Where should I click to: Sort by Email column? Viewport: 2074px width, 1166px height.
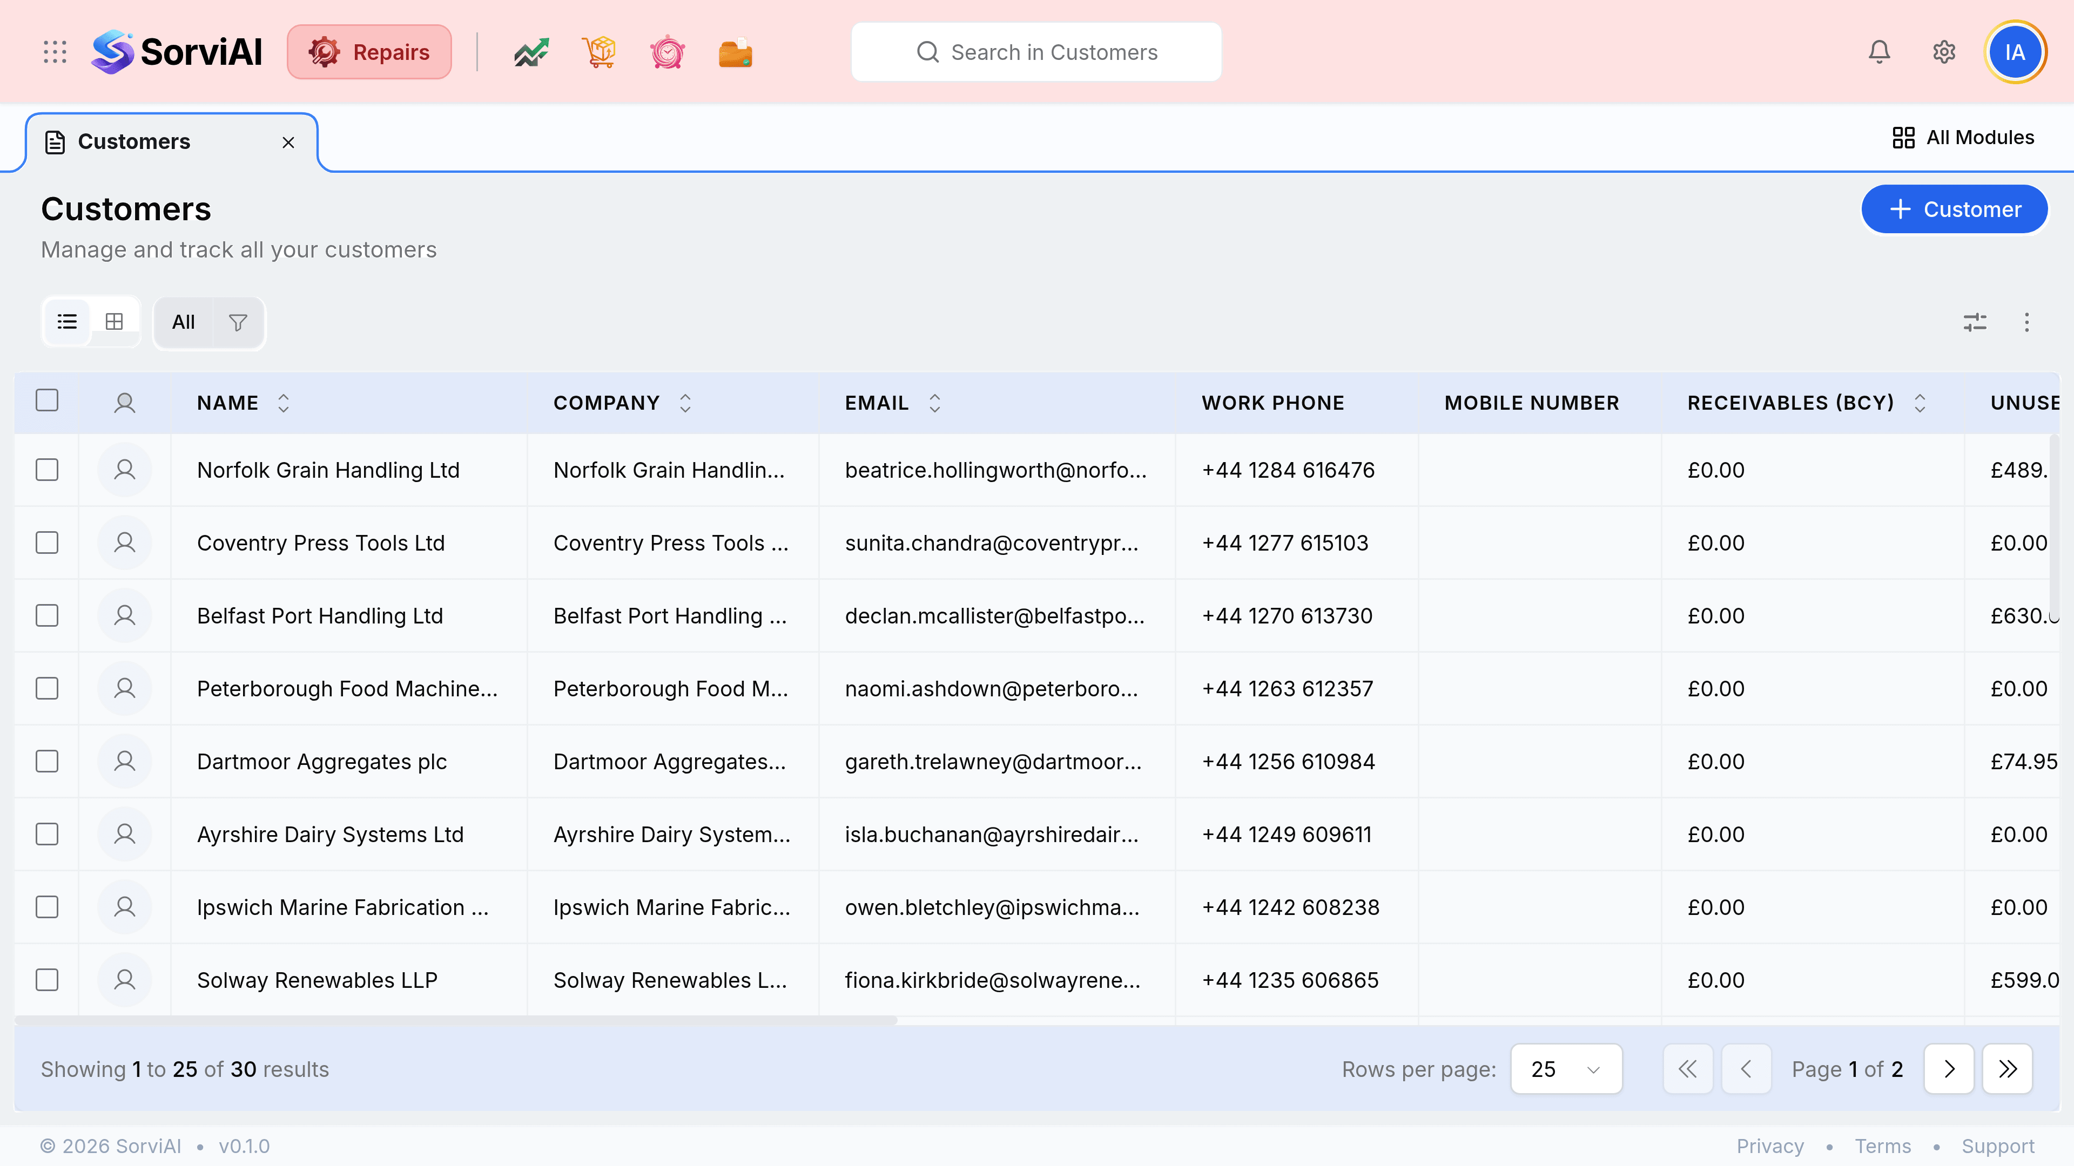pos(935,403)
